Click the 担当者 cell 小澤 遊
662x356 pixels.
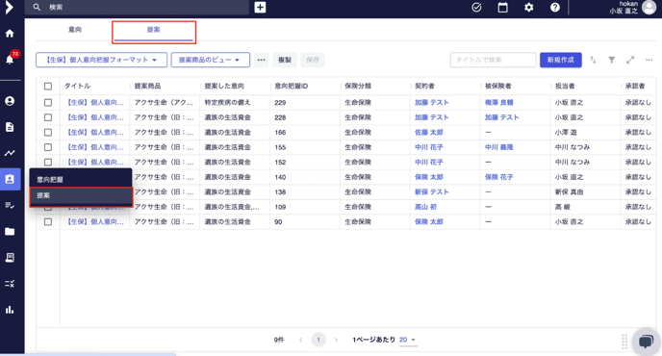coord(566,133)
